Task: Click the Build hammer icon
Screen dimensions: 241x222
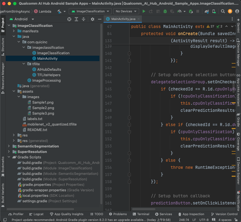Action: (x=59, y=12)
